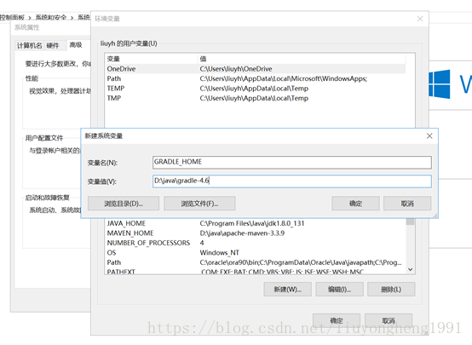Screen dimensions: 472x345
Task: Confirm with 确定 in 新建系统变量 dialog
Action: tap(355, 204)
